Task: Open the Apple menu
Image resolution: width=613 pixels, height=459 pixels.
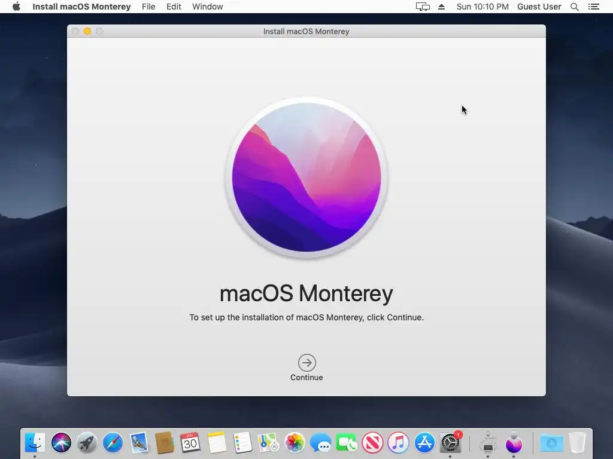Action: [x=16, y=7]
